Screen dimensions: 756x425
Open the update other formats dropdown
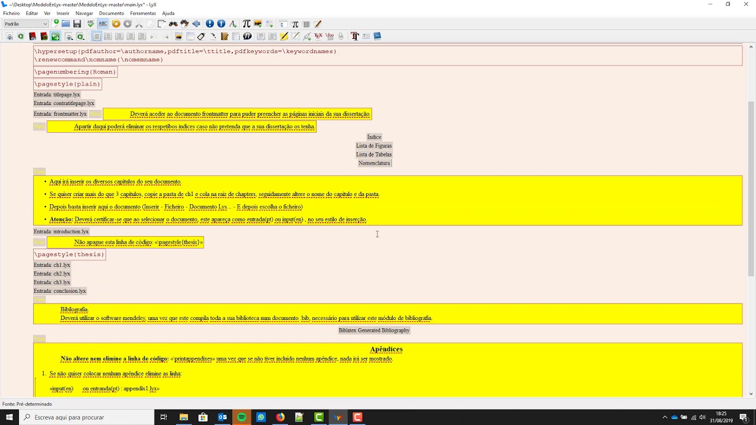pyautogui.click(x=80, y=37)
